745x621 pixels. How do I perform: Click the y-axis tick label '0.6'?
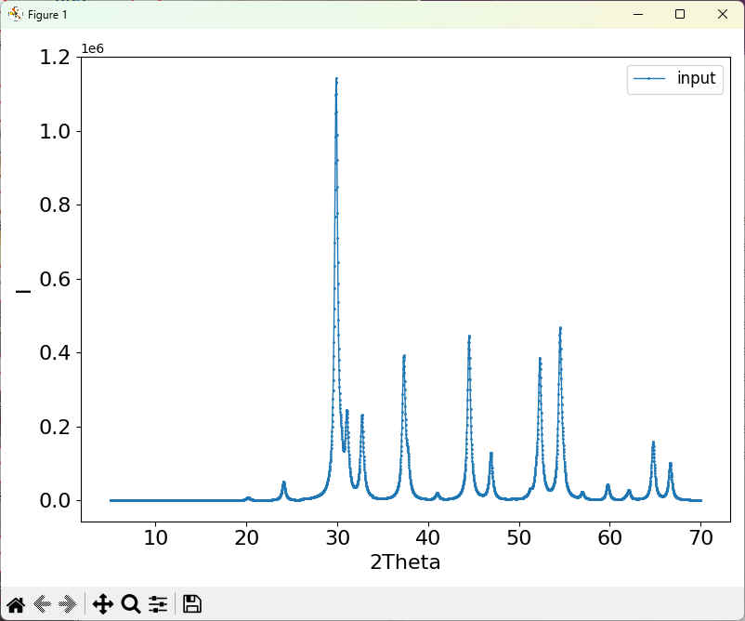click(x=55, y=279)
